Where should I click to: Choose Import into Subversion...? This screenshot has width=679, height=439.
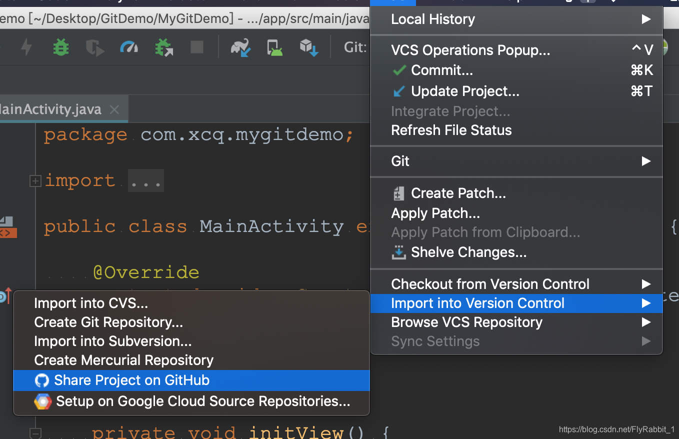point(191,341)
